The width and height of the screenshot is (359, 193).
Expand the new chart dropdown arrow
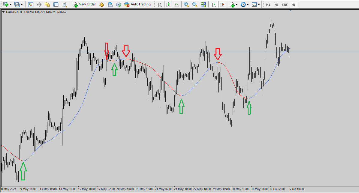[11, 5]
